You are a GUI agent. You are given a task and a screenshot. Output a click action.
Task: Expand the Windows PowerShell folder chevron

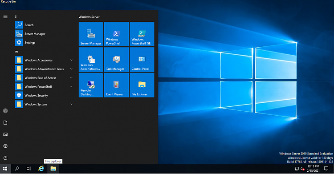(71, 87)
